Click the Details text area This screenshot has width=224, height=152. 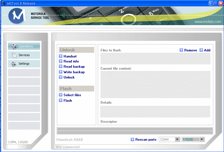pos(155,112)
